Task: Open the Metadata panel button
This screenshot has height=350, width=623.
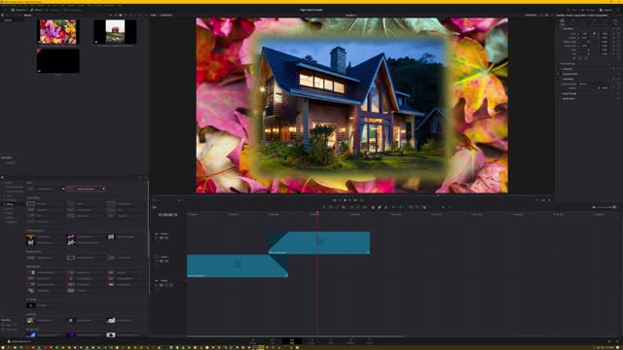Action: [x=589, y=10]
